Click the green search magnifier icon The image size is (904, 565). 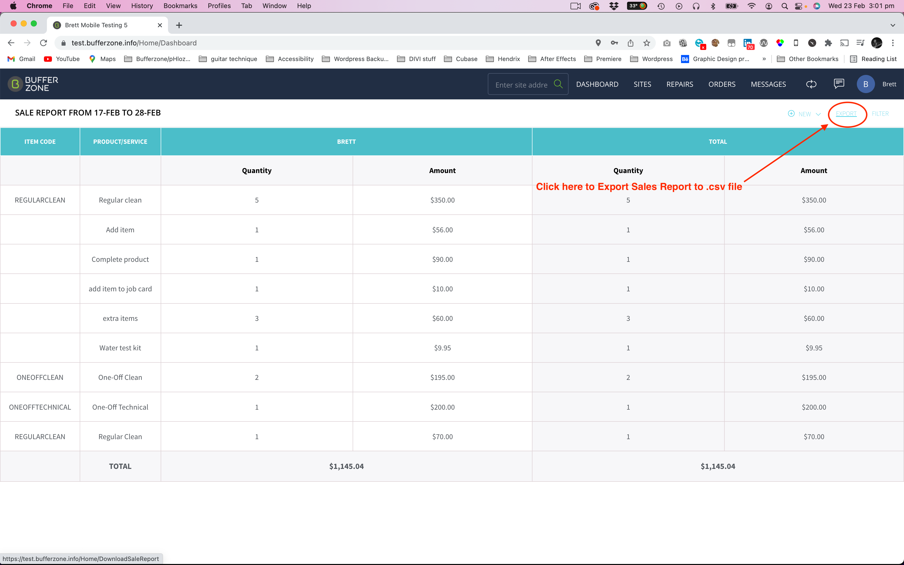point(558,84)
